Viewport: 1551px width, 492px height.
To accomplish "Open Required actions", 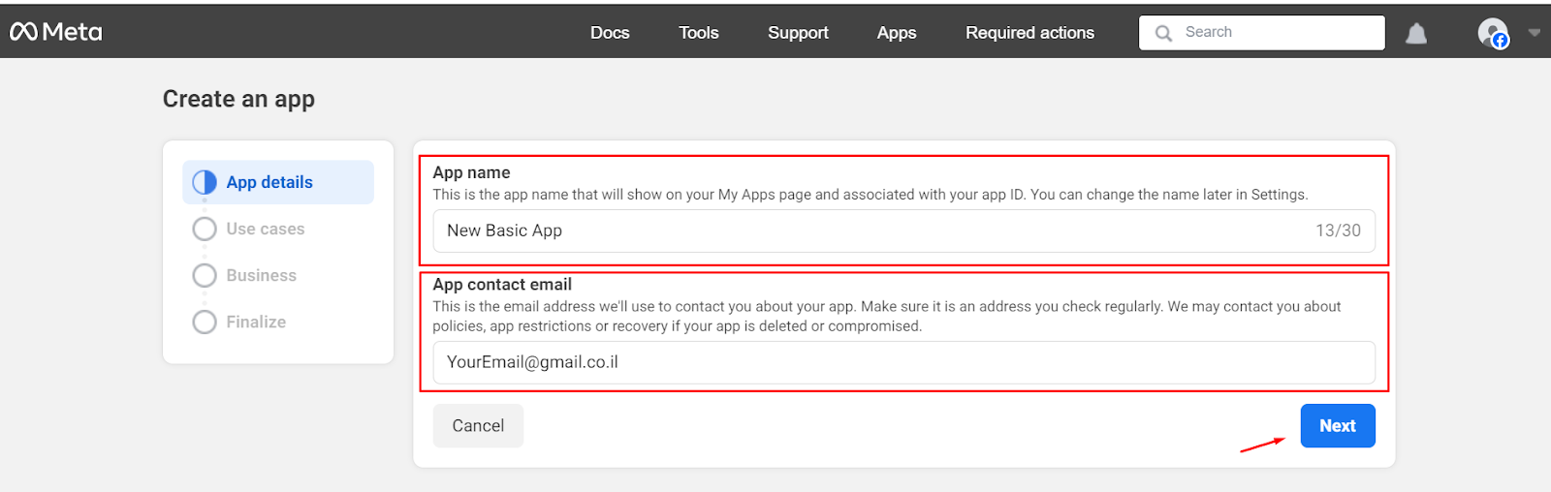I will (x=1029, y=32).
